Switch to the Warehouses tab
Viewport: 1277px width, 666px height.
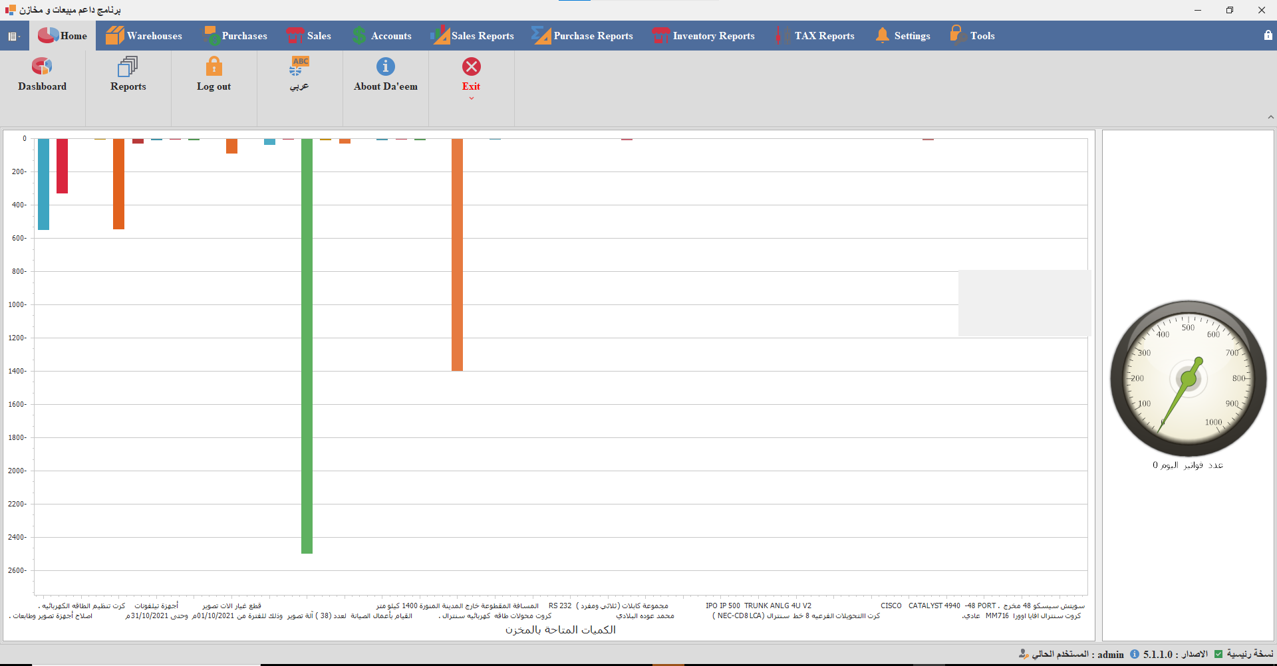144,36
